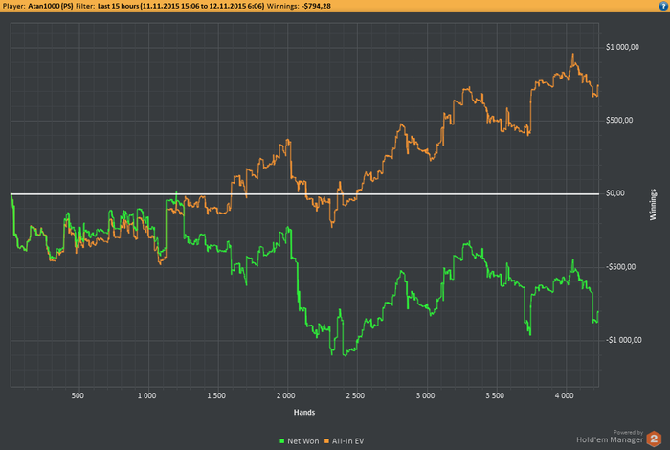670x450 pixels.
Task: Click the filter text Last 15 hours
Action: (x=118, y=6)
